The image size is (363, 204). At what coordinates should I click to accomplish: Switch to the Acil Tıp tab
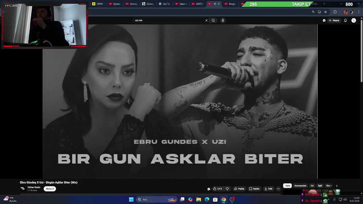[164, 4]
